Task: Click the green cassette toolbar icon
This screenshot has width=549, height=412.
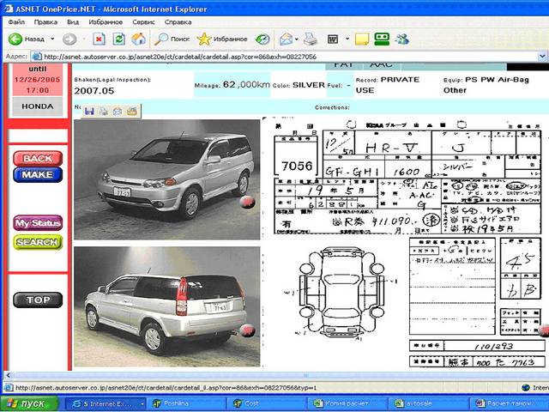Action: 382,39
